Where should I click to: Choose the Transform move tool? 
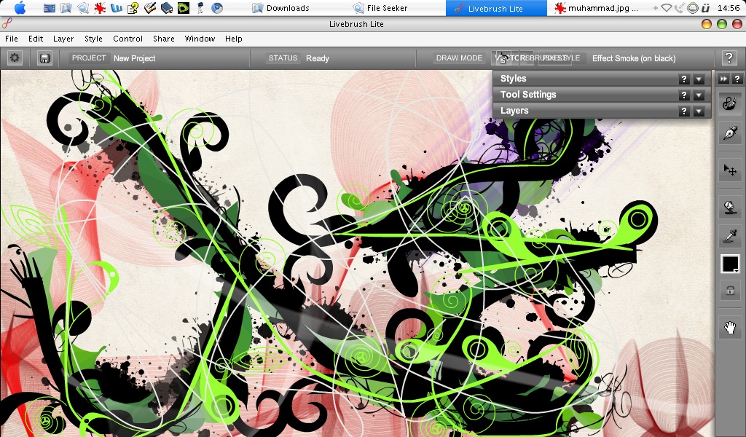[x=730, y=170]
